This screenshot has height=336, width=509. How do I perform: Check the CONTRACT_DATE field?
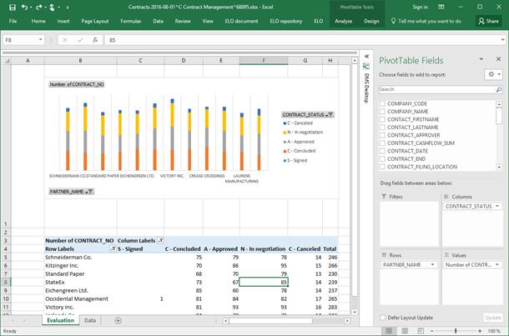(382, 151)
